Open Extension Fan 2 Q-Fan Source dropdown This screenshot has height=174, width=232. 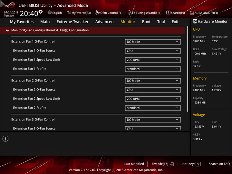pyautogui.click(x=153, y=90)
